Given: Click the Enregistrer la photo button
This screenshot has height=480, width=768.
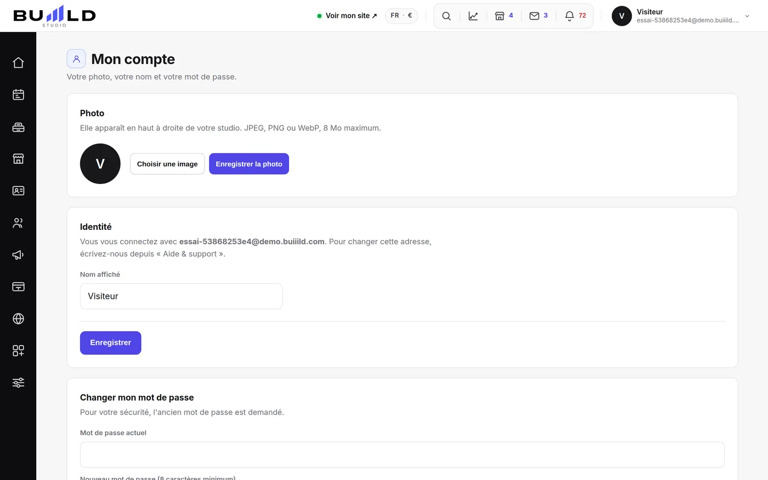Looking at the screenshot, I should pos(249,164).
